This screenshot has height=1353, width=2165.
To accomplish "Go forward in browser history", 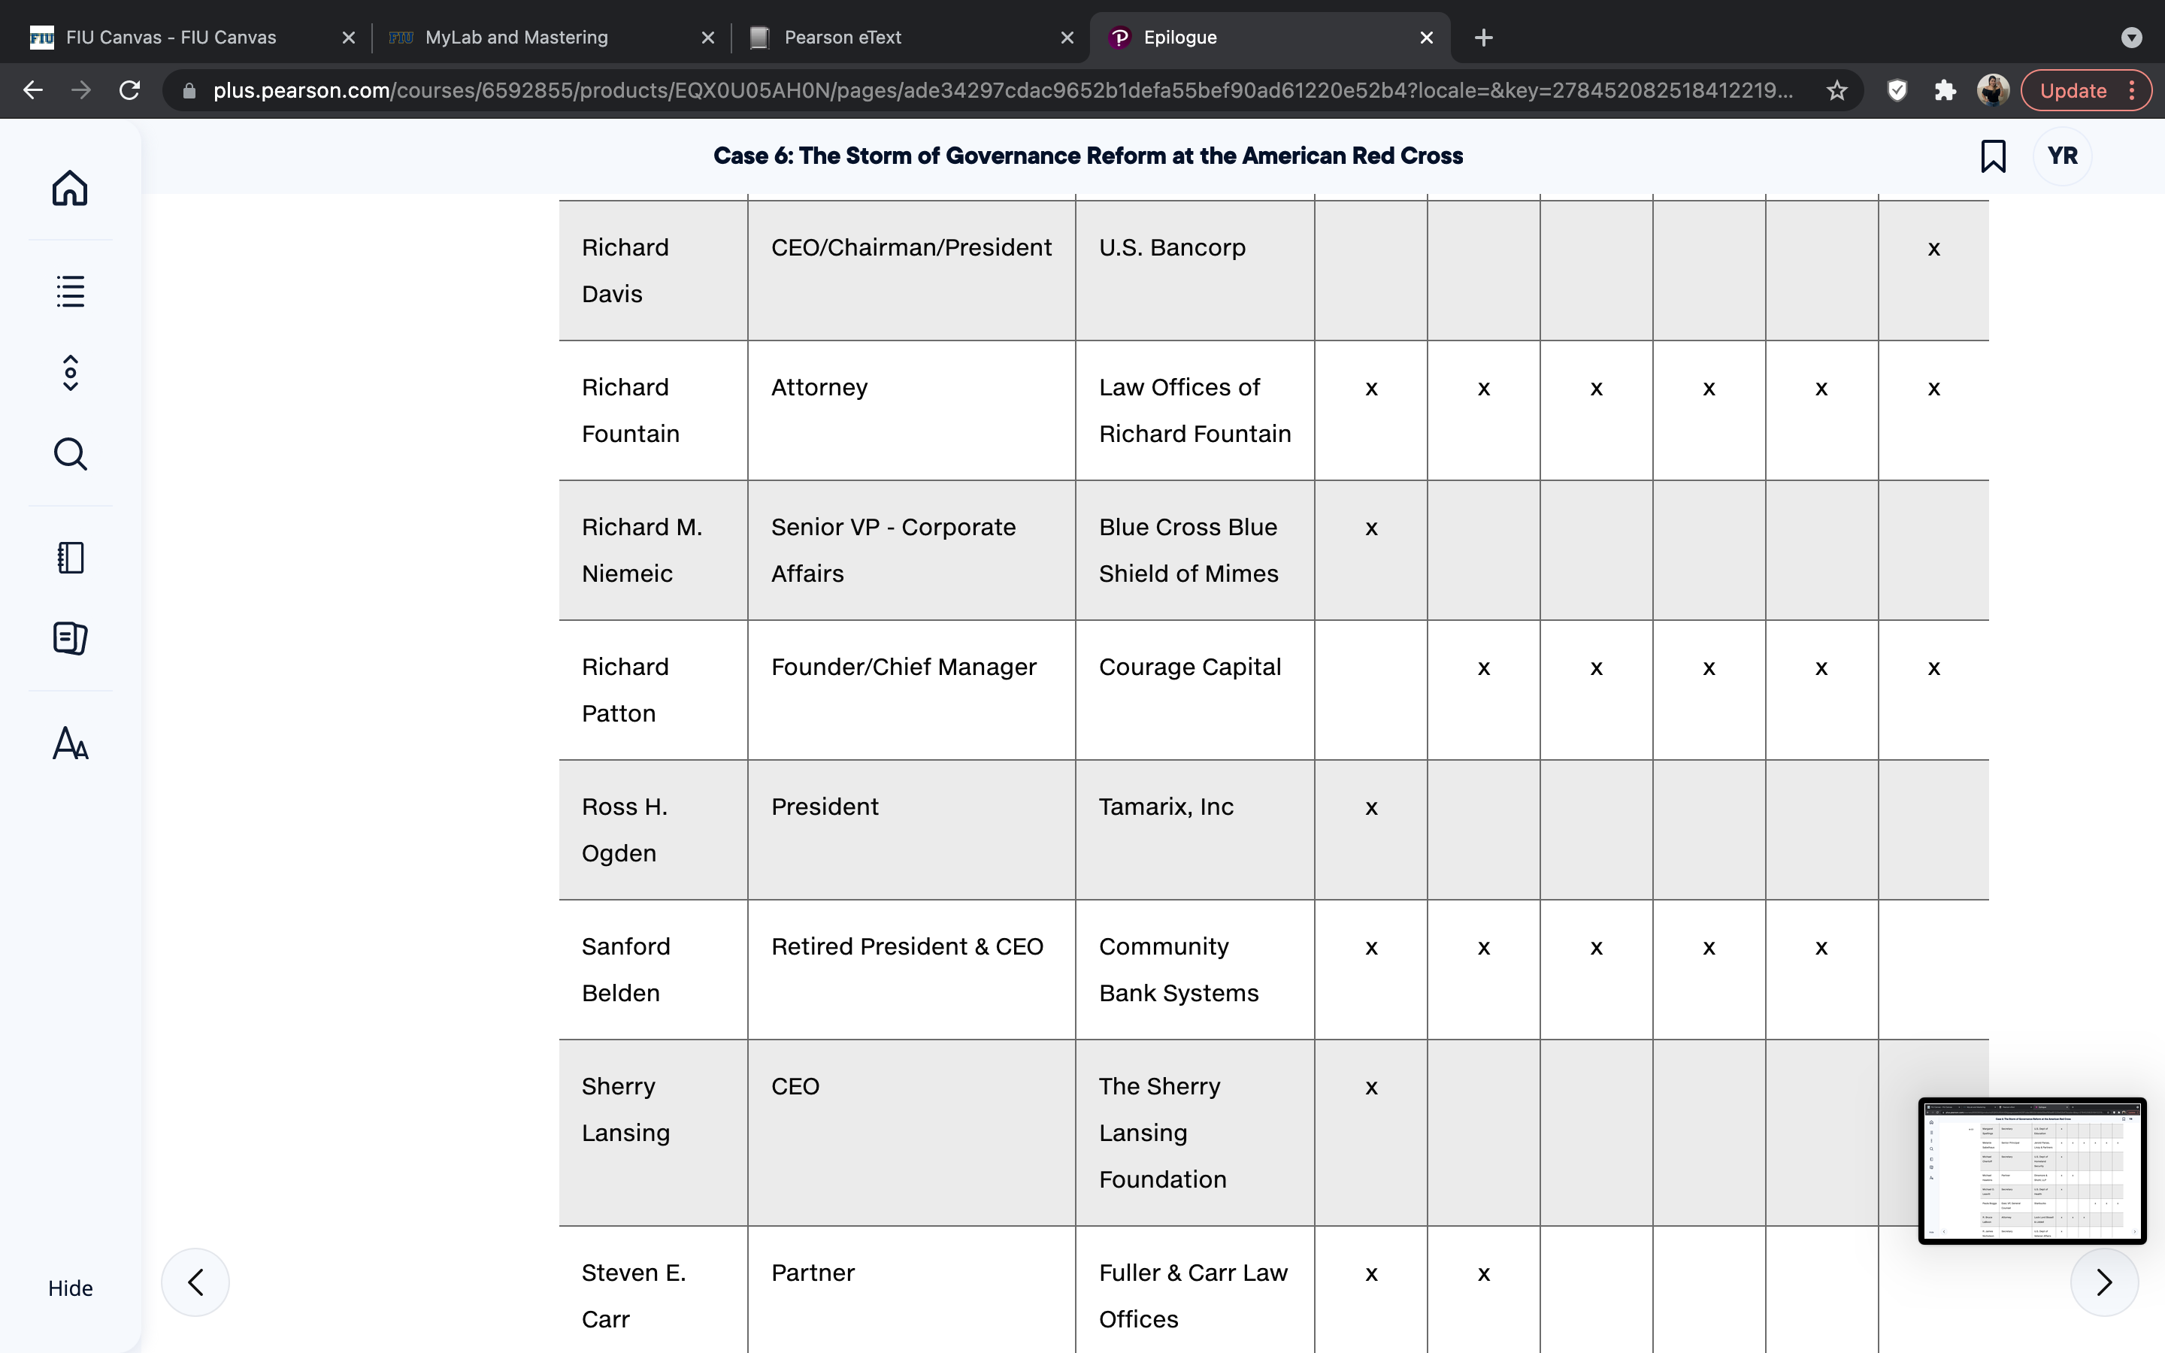I will [x=81, y=90].
